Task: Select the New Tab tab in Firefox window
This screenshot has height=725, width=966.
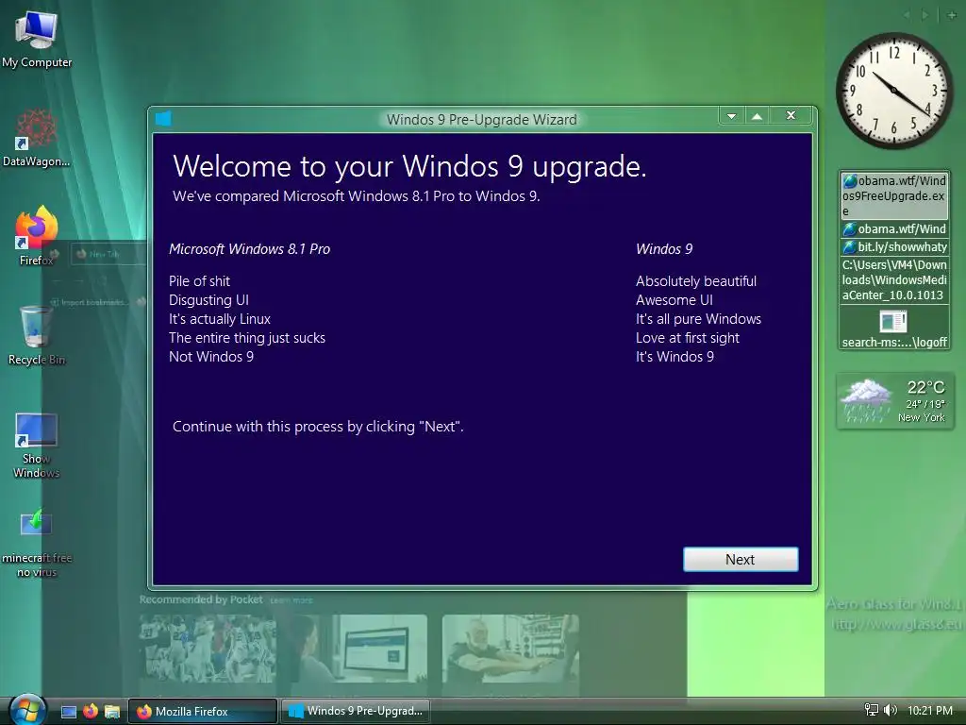Action: pos(108,254)
